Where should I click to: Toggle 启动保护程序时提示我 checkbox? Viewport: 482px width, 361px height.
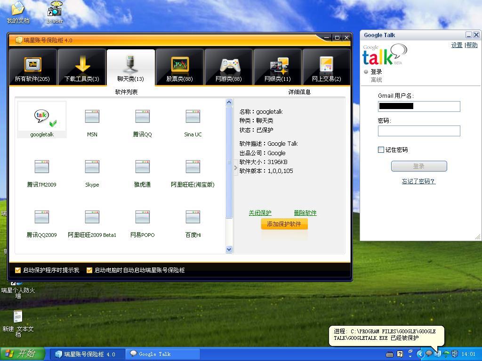coord(18,270)
